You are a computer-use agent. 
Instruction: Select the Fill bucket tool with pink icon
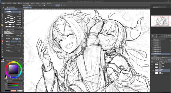3,41
